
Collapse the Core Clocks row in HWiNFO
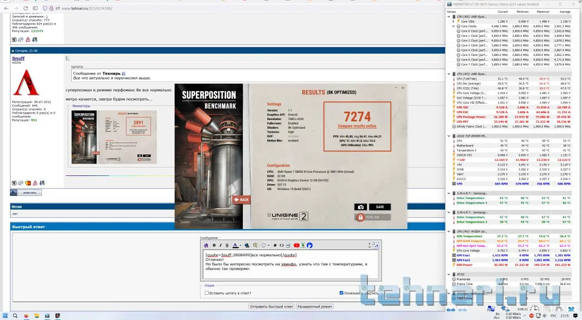click(x=453, y=26)
